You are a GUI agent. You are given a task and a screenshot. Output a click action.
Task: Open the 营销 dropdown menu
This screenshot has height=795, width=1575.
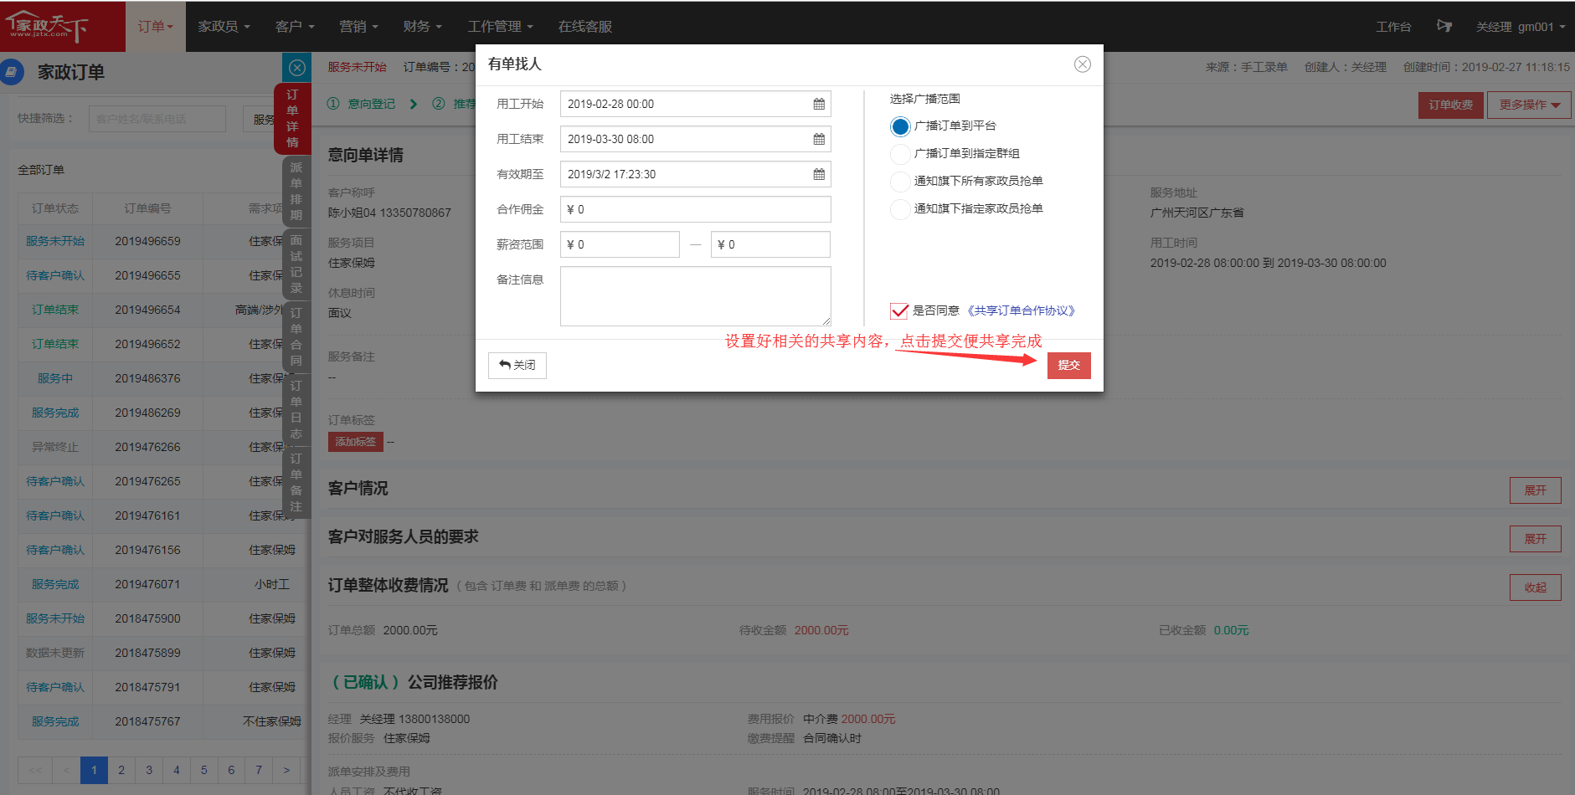pyautogui.click(x=358, y=27)
